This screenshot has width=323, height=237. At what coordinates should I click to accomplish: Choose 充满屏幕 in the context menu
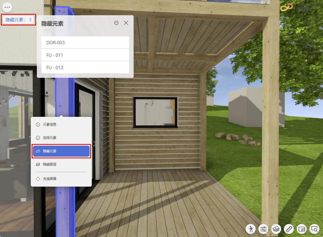61,179
